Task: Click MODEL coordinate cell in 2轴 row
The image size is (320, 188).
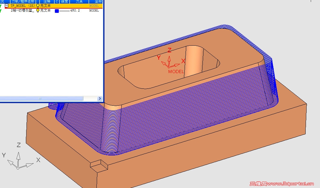Action: pyautogui.click(x=94, y=11)
